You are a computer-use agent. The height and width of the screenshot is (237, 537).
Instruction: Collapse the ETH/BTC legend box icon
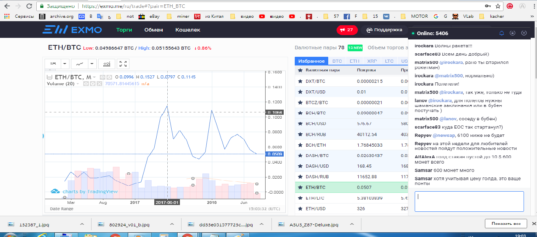pyautogui.click(x=50, y=77)
